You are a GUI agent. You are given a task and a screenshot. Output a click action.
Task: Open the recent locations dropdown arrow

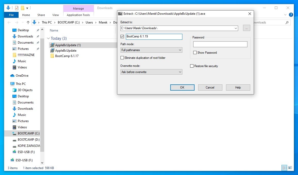click(23, 22)
